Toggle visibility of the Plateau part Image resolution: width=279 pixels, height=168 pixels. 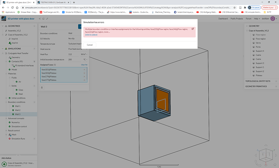(x=254, y=76)
